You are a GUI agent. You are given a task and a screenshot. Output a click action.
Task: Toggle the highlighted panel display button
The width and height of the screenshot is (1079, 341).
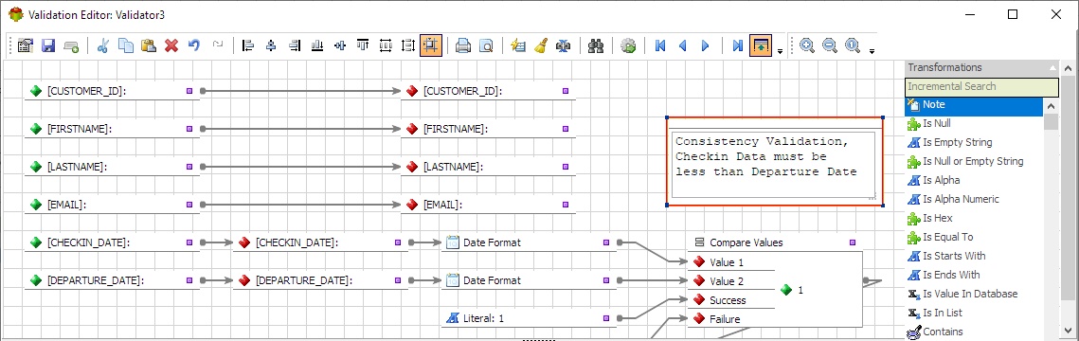pyautogui.click(x=761, y=46)
